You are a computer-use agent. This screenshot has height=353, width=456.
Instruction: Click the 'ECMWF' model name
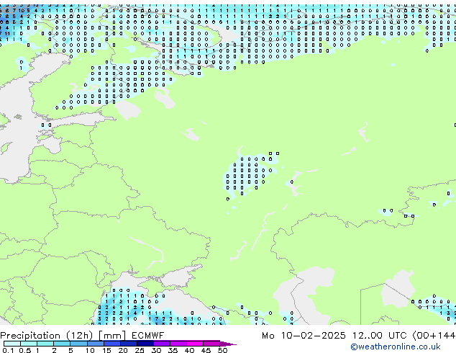[148, 336]
